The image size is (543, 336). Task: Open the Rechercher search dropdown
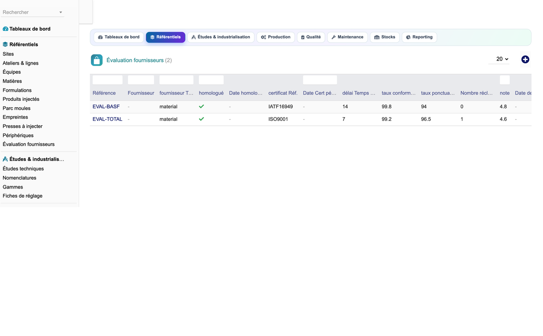pyautogui.click(x=33, y=12)
